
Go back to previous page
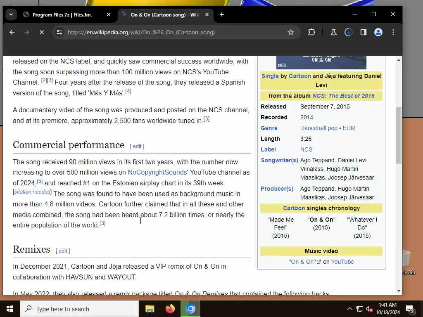[x=12, y=32]
